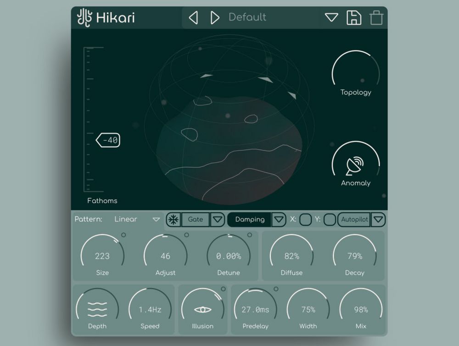
Task: Click the Gate button
Action: (195, 220)
